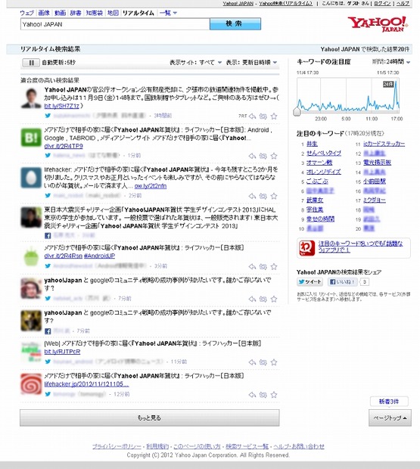This screenshot has height=469, width=420.
Task: Click the Facebook いいね! button
Action: pyautogui.click(x=342, y=281)
